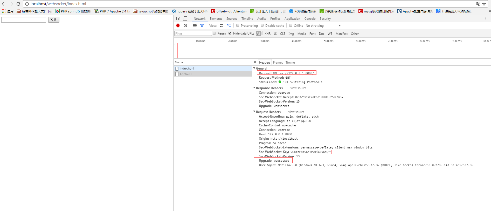Open the Console panel tab

click(x=310, y=19)
